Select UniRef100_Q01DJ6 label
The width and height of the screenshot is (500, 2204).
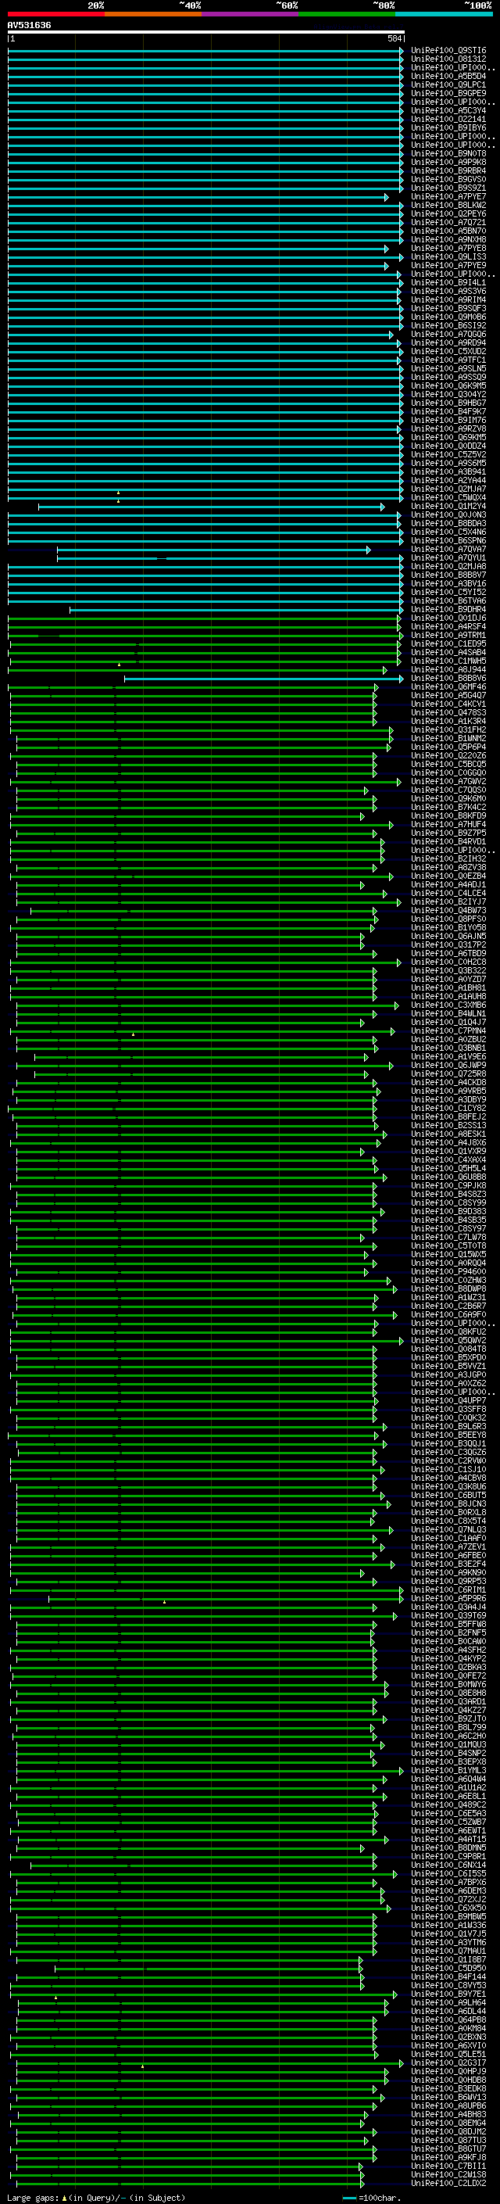tap(448, 618)
